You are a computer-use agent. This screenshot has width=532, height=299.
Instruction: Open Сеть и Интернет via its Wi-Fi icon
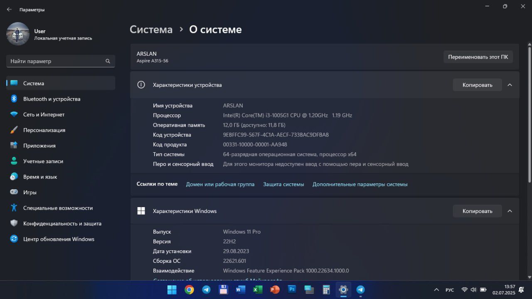click(14, 114)
